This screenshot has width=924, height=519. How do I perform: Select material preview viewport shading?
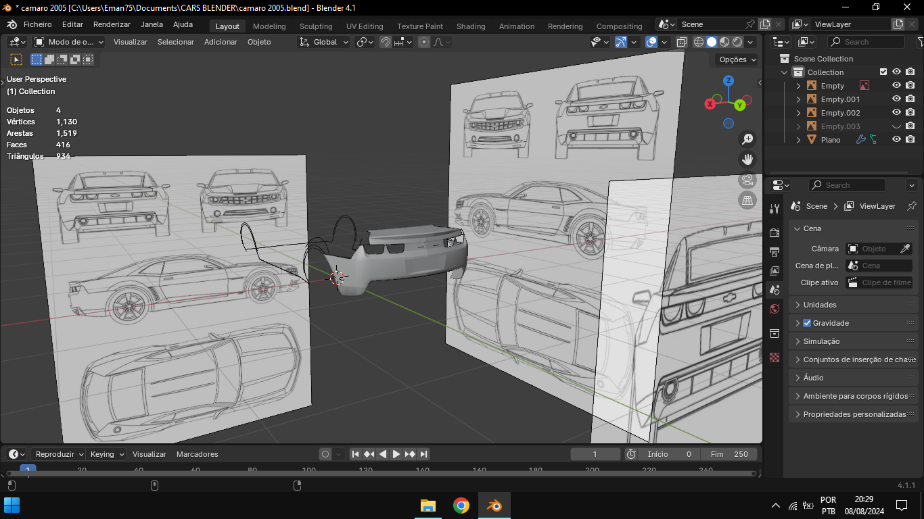[x=724, y=42]
